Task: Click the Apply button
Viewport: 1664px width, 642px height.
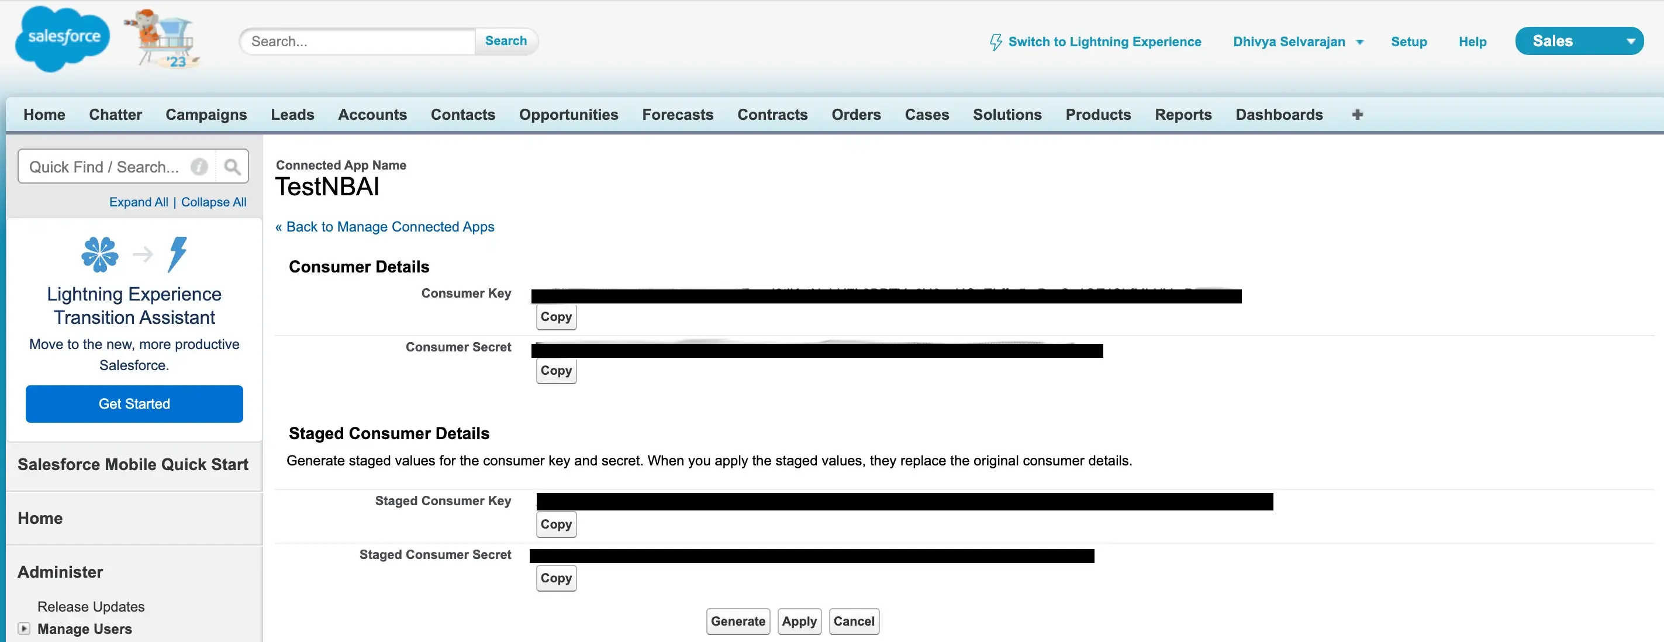Action: [x=799, y=622]
